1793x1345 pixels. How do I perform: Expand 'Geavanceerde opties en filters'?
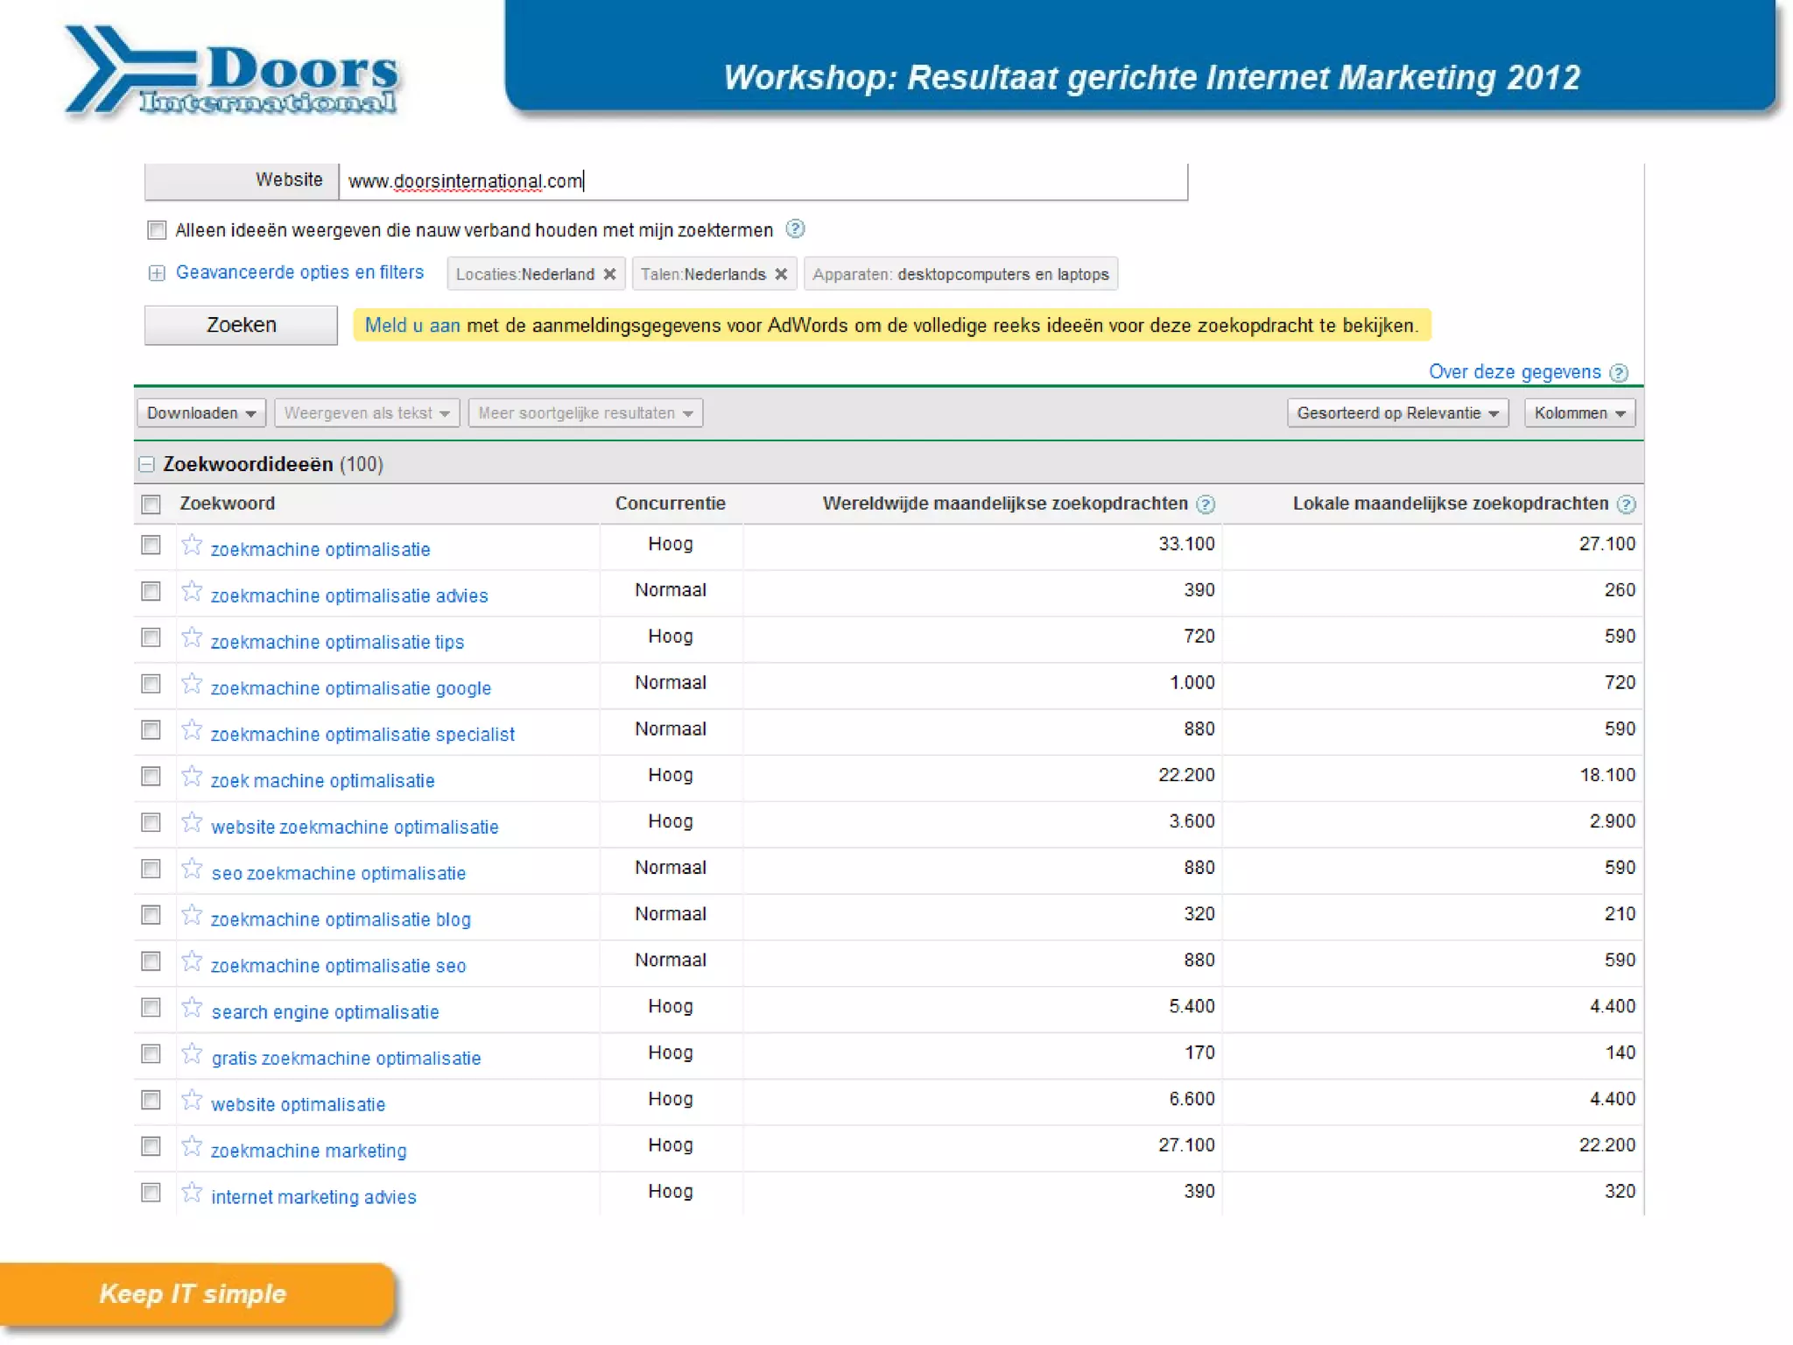click(299, 272)
